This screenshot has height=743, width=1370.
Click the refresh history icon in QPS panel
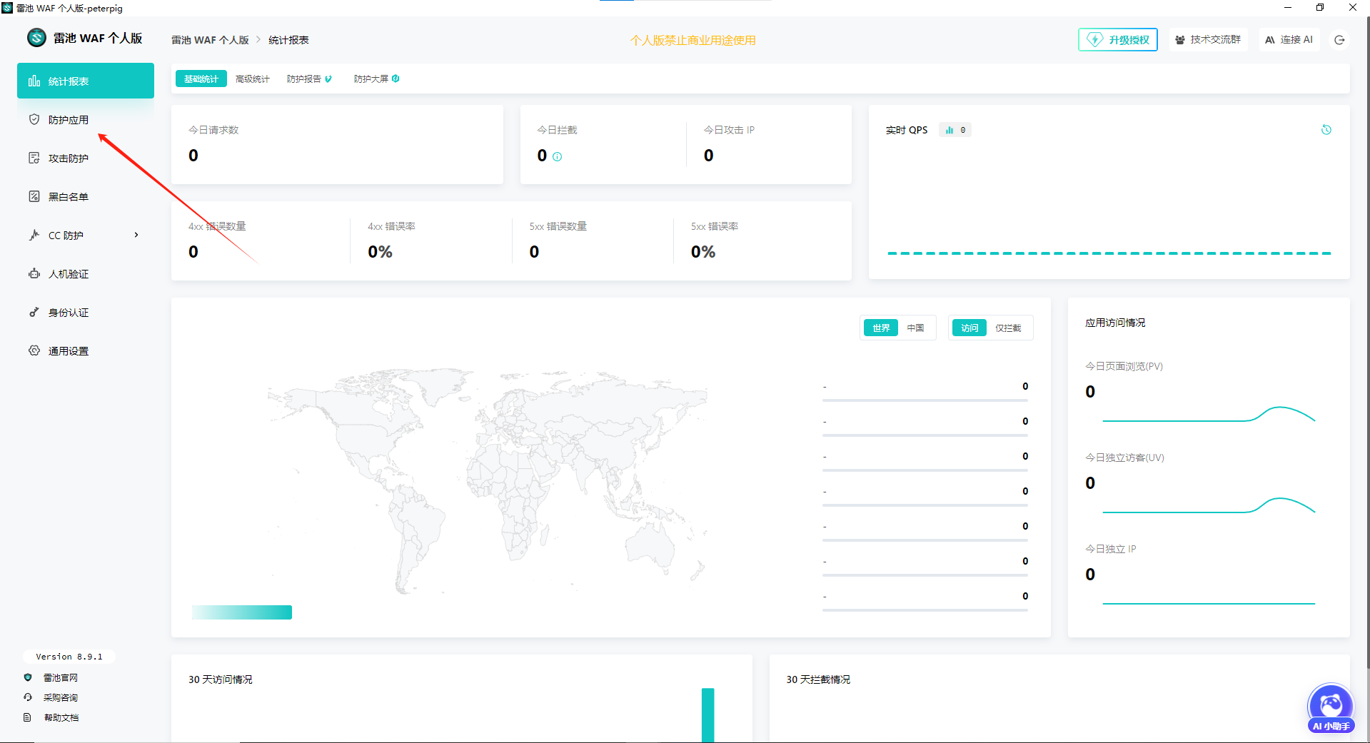[1326, 130]
